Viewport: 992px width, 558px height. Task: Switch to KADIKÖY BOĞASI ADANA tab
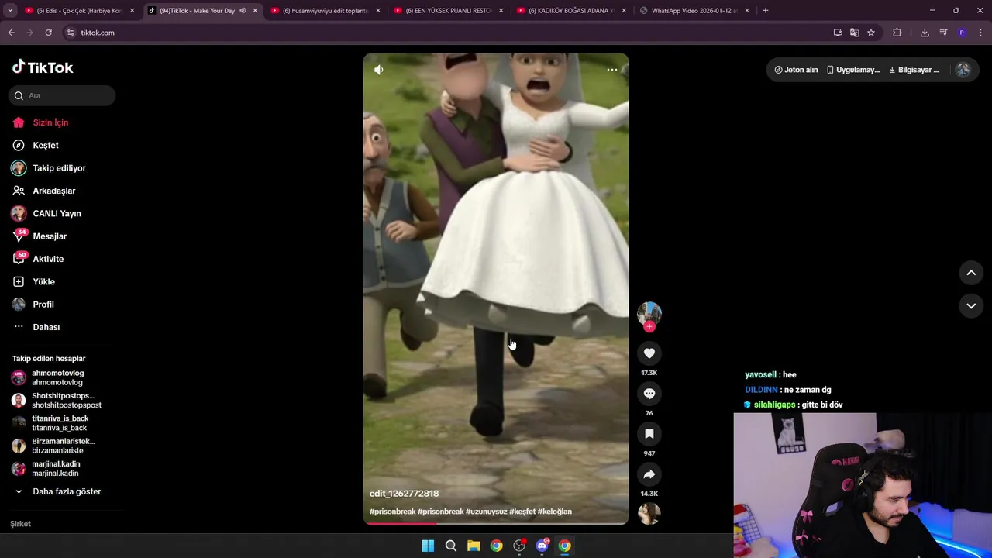(571, 11)
